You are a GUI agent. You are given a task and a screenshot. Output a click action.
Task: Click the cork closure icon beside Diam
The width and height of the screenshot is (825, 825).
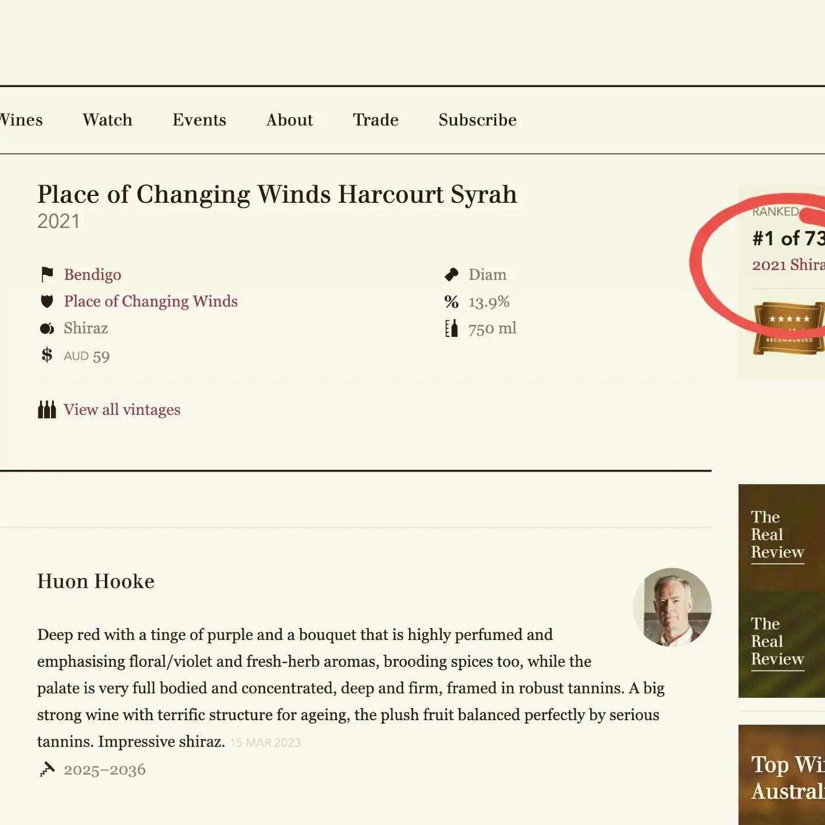click(x=451, y=275)
